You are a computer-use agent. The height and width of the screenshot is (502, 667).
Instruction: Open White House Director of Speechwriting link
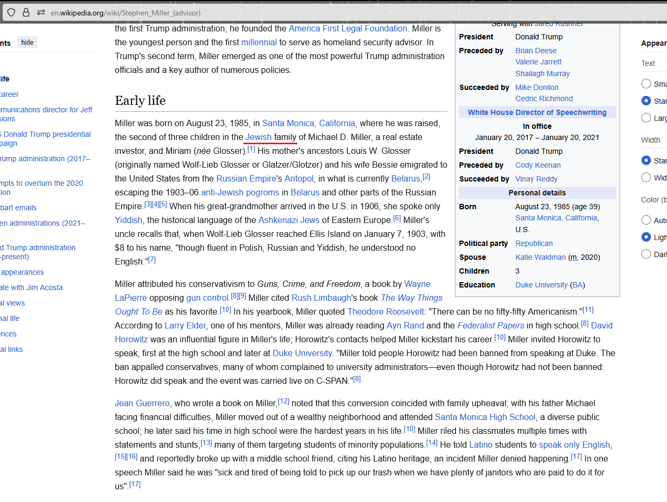tap(537, 112)
